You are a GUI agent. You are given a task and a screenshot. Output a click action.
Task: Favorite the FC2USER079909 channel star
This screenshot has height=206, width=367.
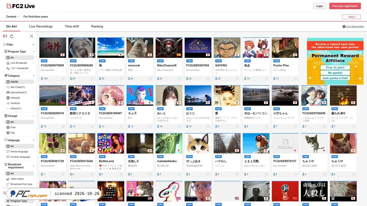pyautogui.click(x=63, y=79)
